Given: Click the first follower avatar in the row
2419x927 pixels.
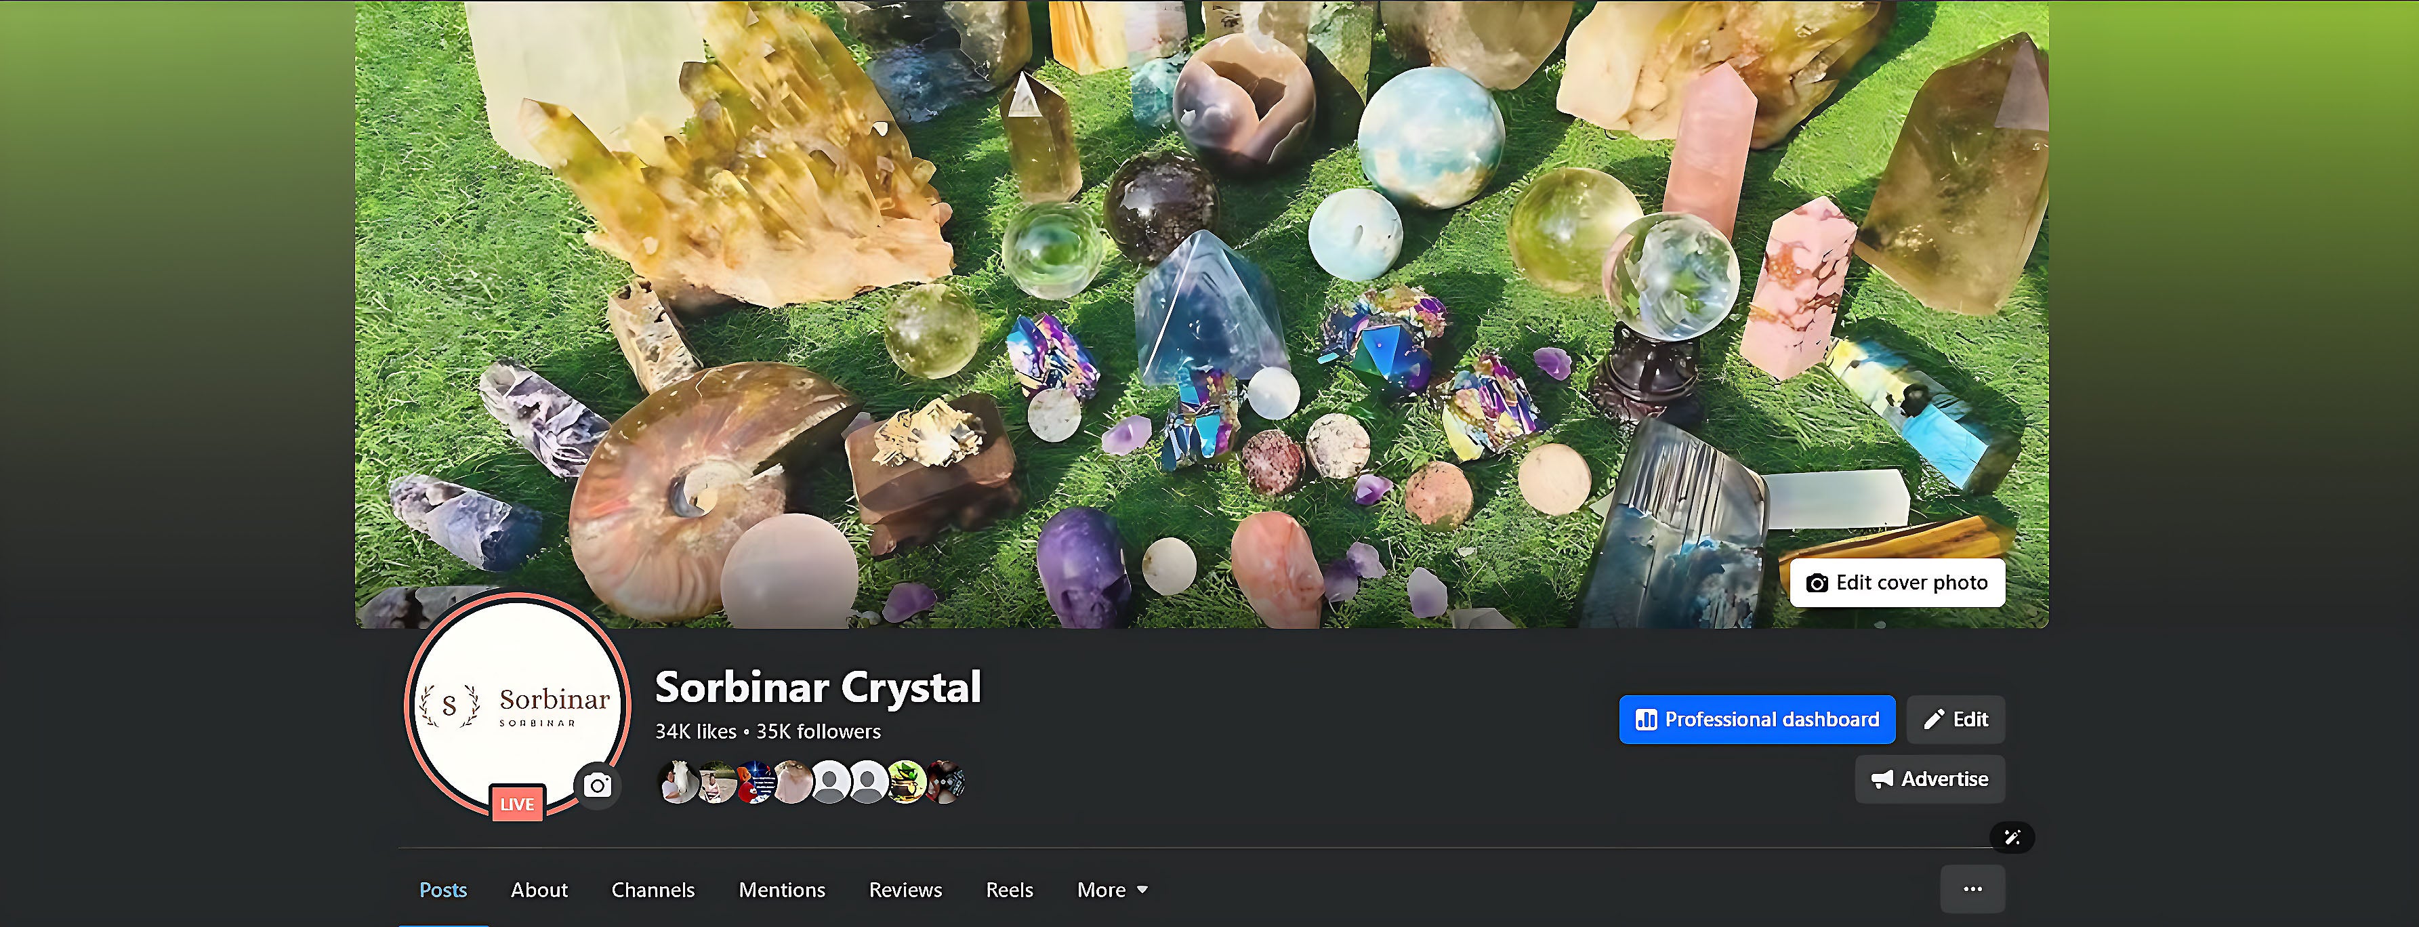Looking at the screenshot, I should [678, 783].
